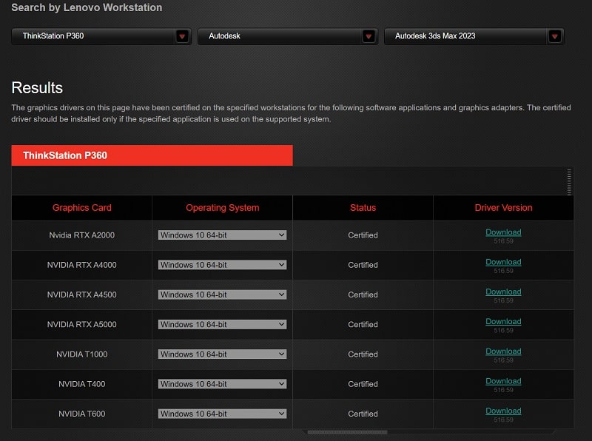This screenshot has height=441, width=592.
Task: Download driver for NVIDIA RTX A4500
Action: [x=503, y=292]
